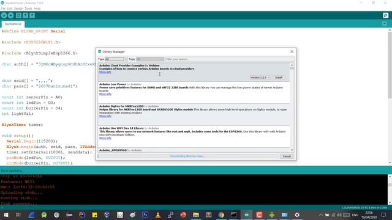Open More info for Arduino SigFox for MKRFox1200
The height and width of the screenshot is (220, 392).
(x=105, y=116)
